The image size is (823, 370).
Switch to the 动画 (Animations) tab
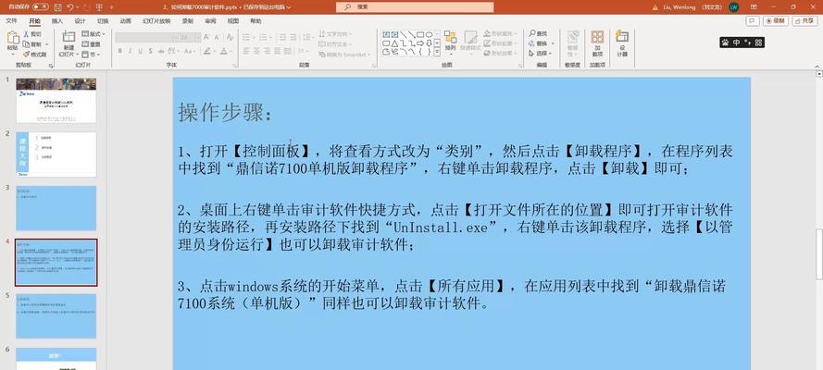(x=126, y=21)
